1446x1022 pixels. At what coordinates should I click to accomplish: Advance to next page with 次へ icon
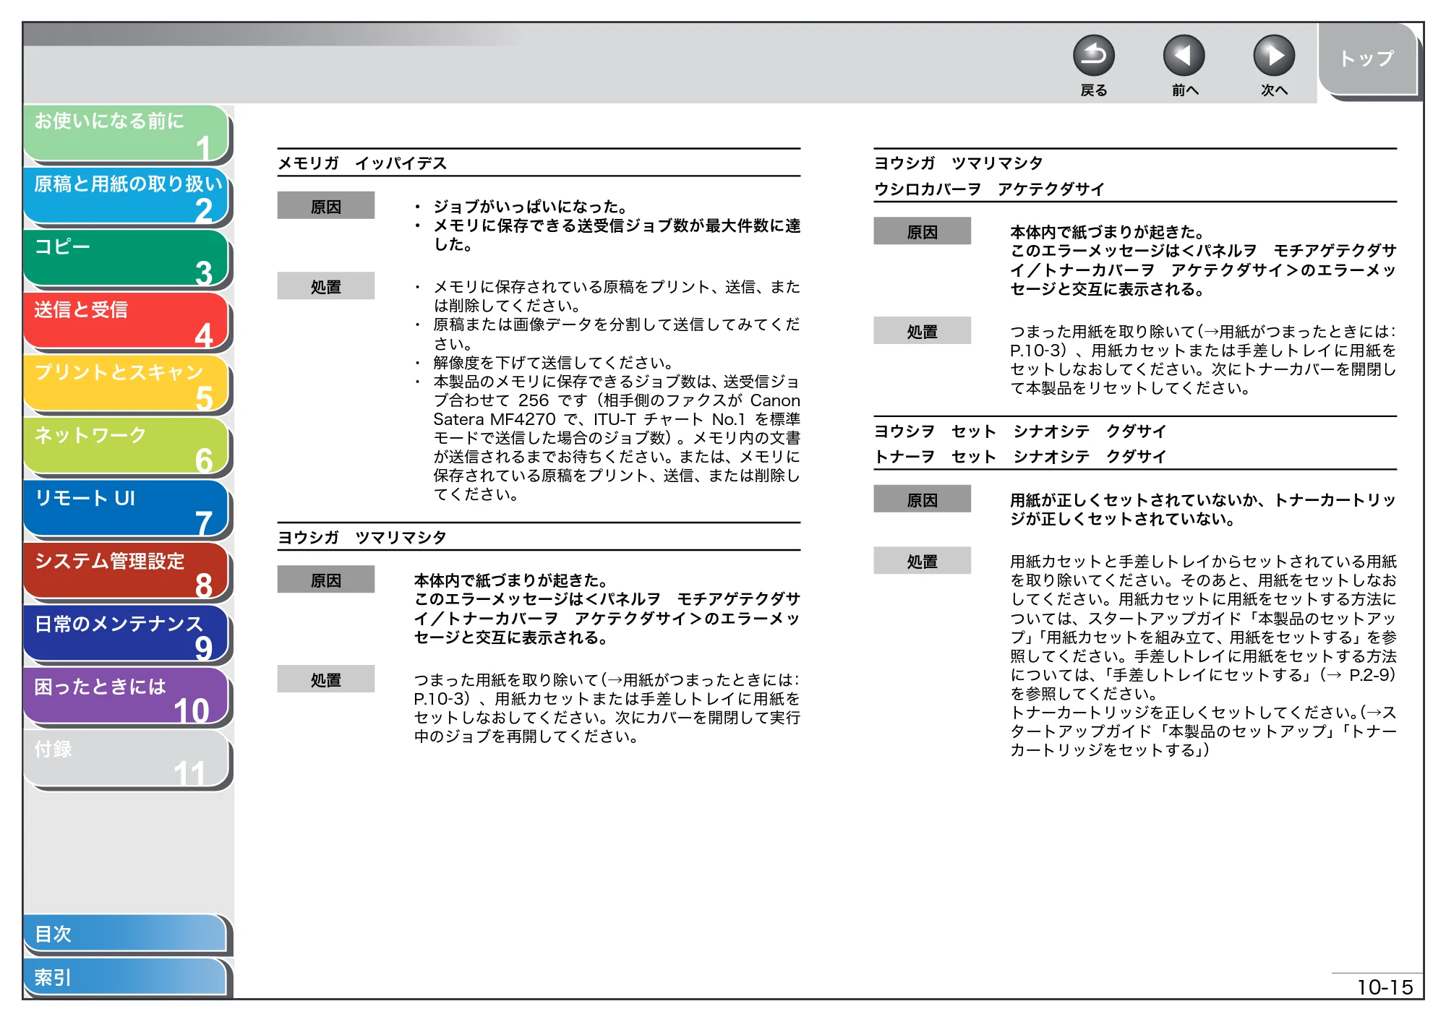1273,56
